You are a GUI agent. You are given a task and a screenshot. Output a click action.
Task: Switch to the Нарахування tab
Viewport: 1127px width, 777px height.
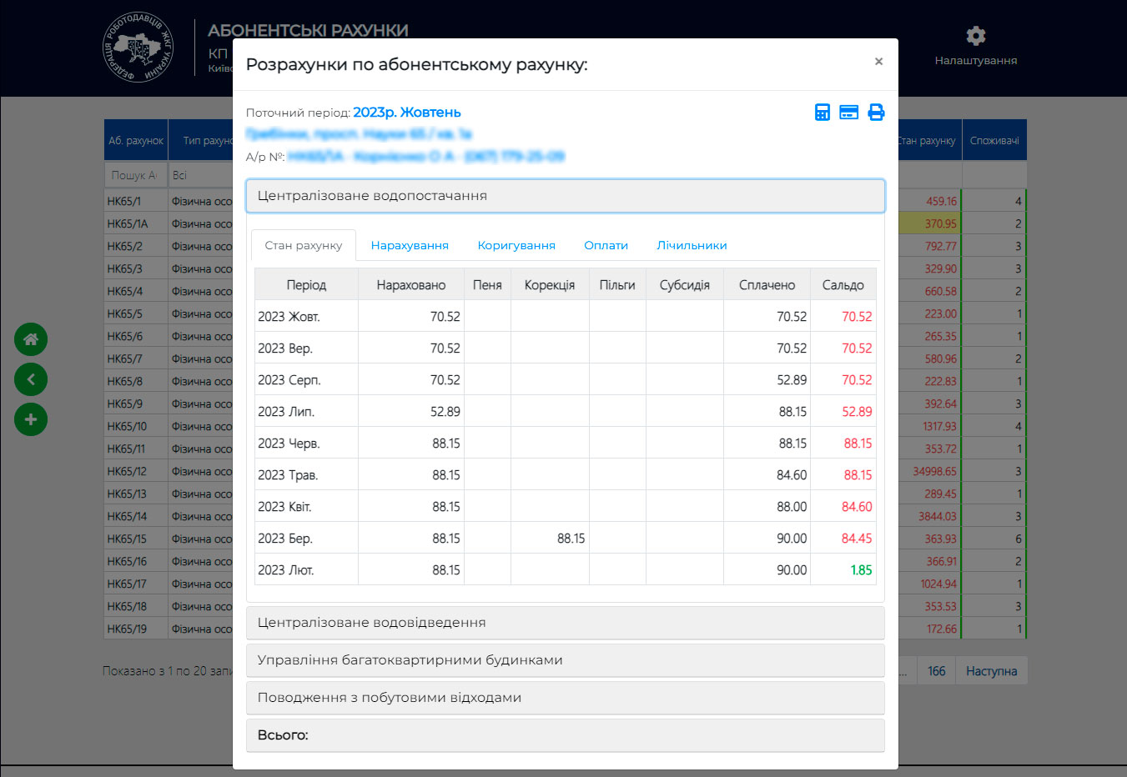(x=410, y=246)
